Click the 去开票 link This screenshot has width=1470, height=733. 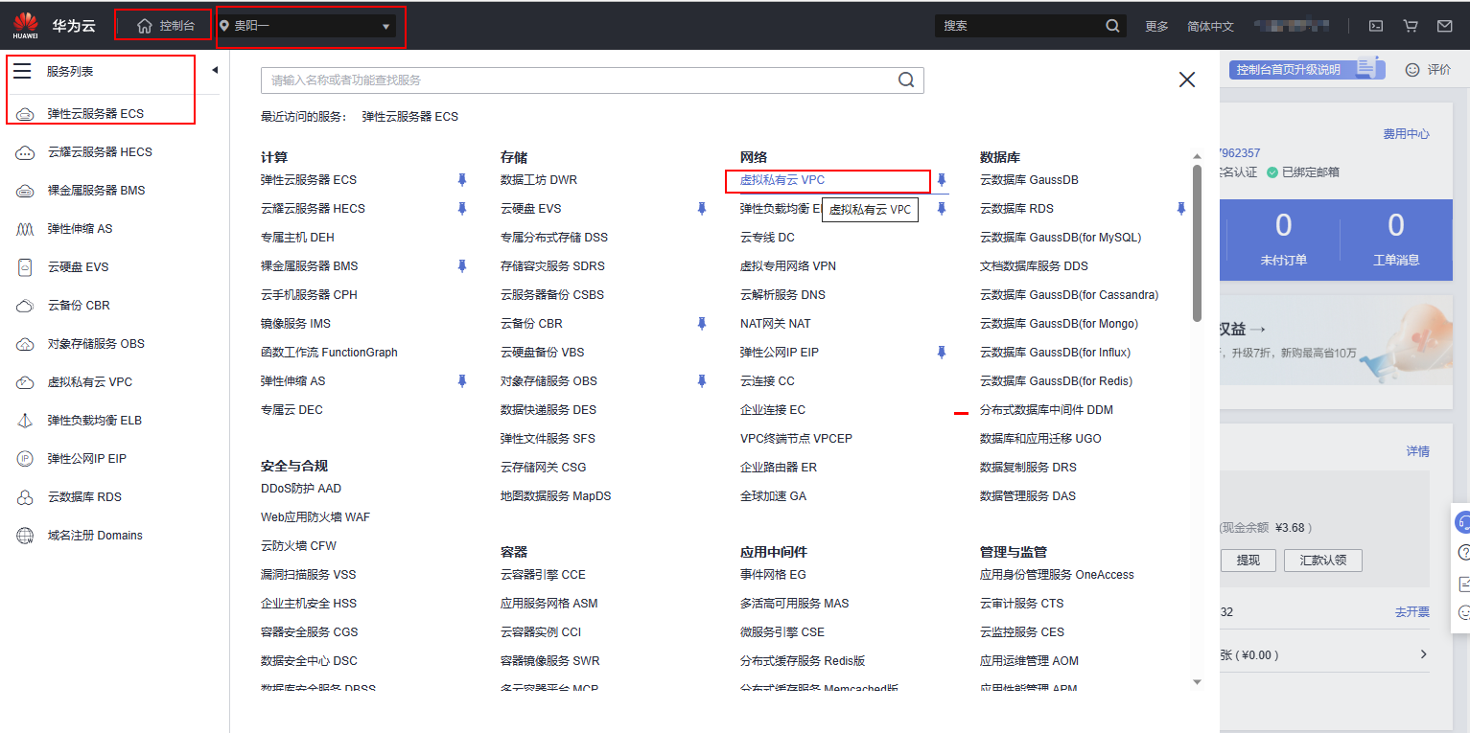point(1412,612)
